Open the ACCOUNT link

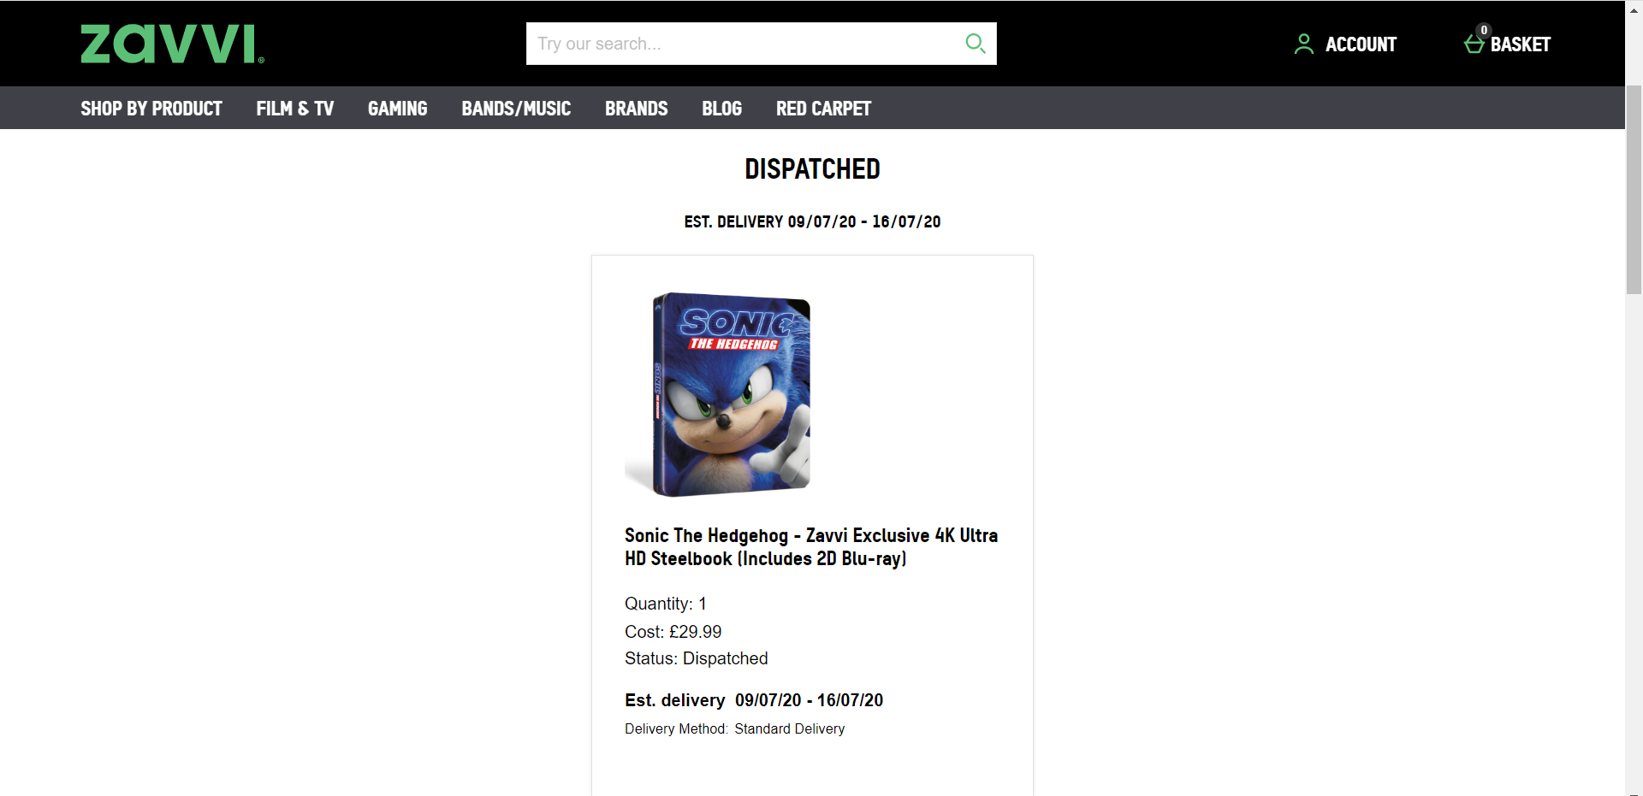click(x=1361, y=44)
